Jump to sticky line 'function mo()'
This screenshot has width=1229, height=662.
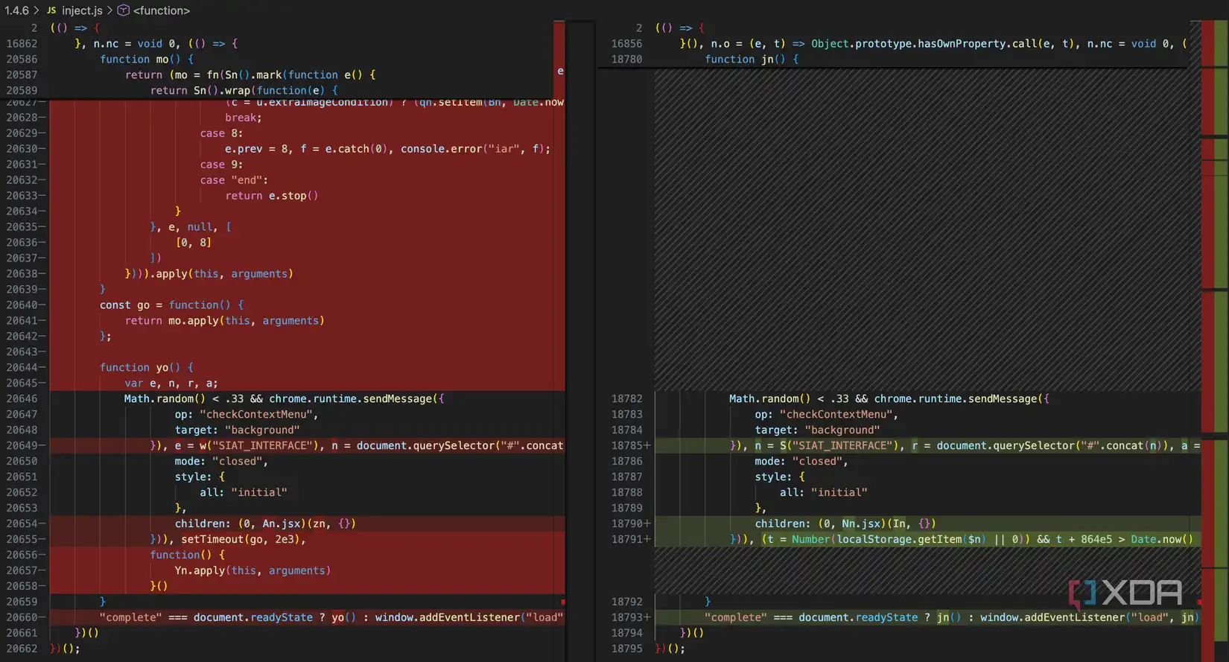146,60
